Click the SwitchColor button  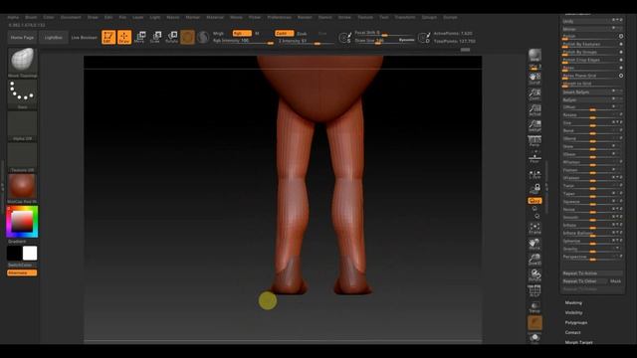pyautogui.click(x=22, y=265)
